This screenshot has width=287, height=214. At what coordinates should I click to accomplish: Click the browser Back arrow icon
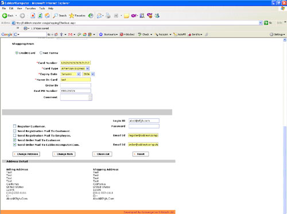tap(5, 15)
